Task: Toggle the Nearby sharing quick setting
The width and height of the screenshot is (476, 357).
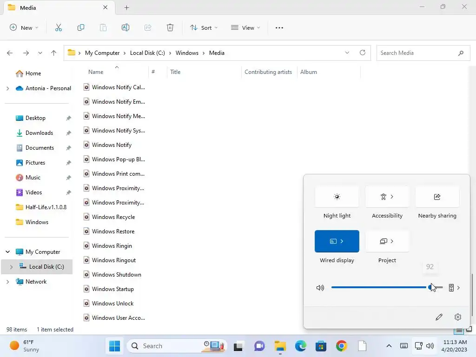Action: (x=437, y=197)
